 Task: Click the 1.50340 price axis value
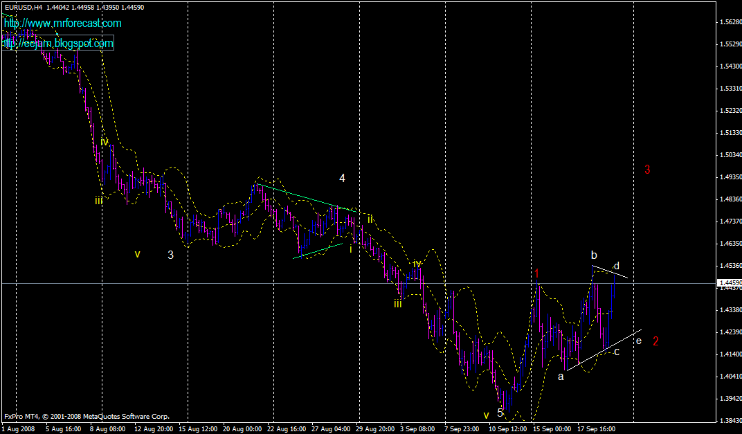point(730,155)
